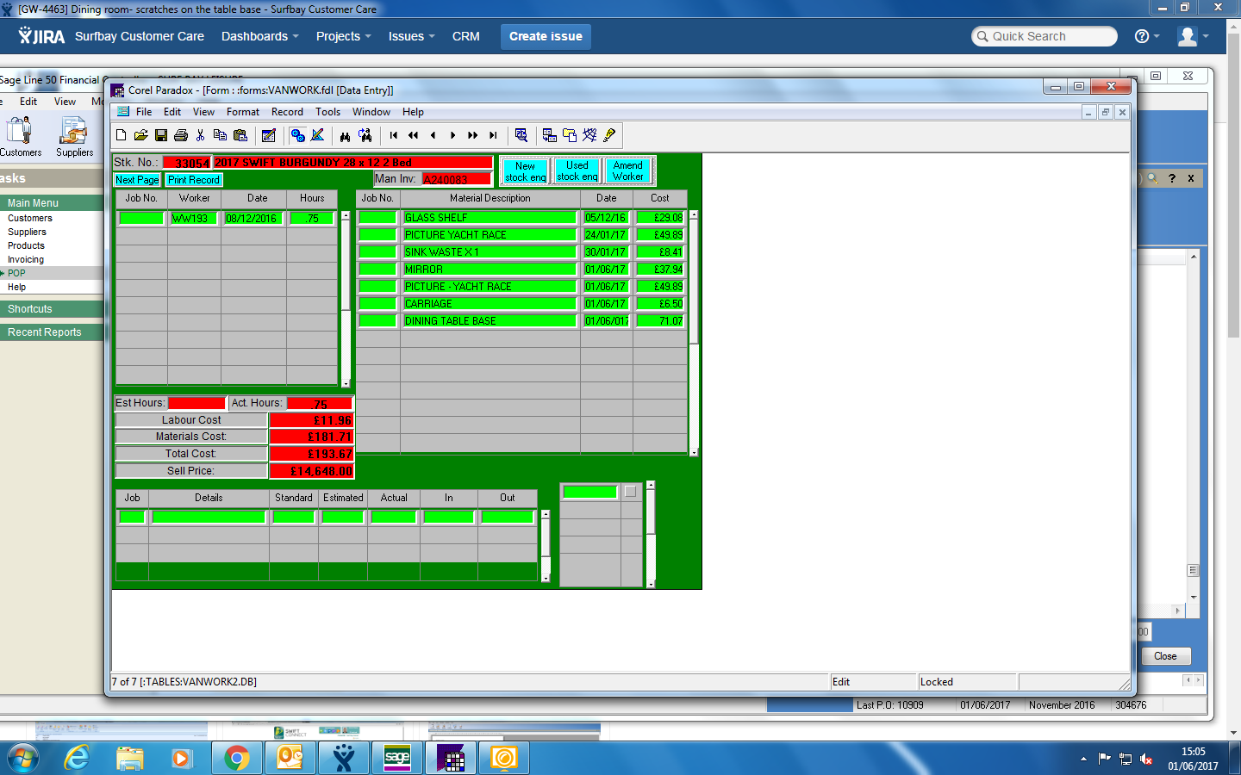Viewport: 1241px width, 775px height.
Task: Click down arrow on materials list scrollbar
Action: [x=694, y=451]
